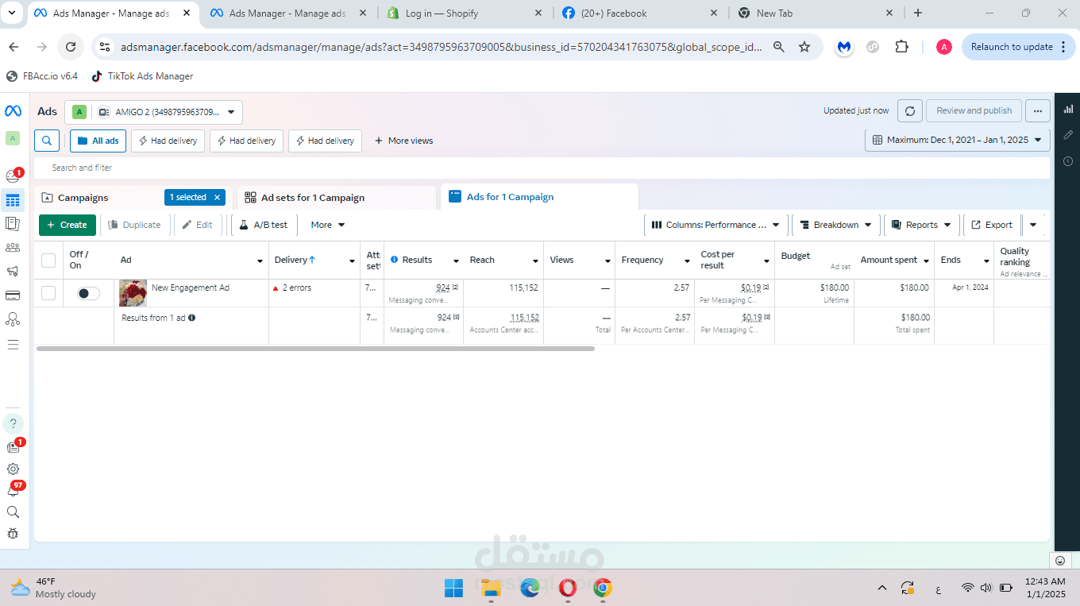Open the Account overview icon with badge
1080x606 pixels.
13,176
